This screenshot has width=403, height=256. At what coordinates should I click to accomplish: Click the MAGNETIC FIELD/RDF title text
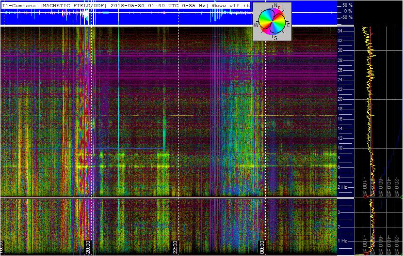[72, 5]
